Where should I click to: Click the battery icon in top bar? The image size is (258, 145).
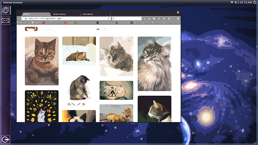237,3
